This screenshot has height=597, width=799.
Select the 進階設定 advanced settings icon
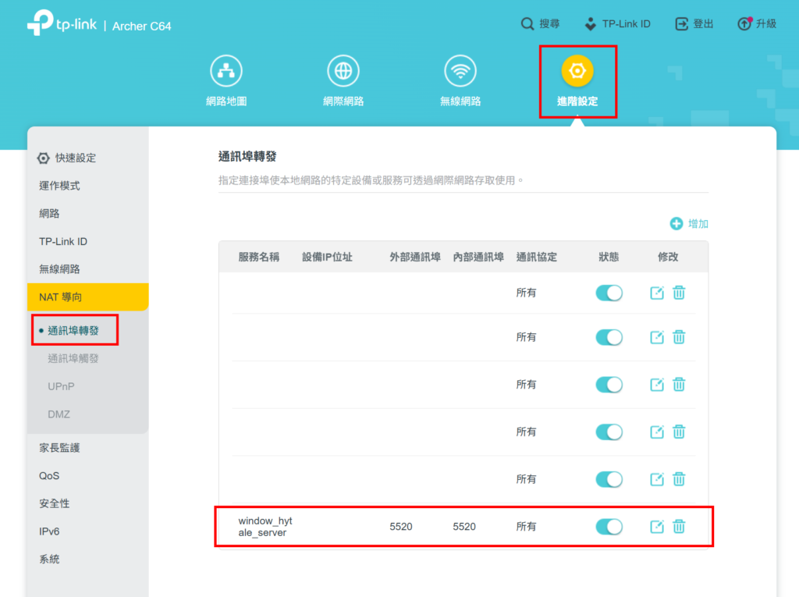click(577, 72)
